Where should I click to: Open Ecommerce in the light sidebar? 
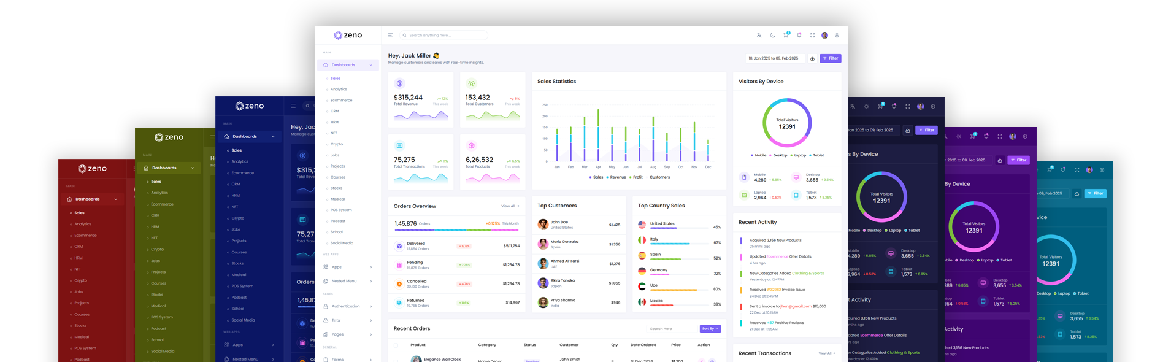click(x=341, y=100)
